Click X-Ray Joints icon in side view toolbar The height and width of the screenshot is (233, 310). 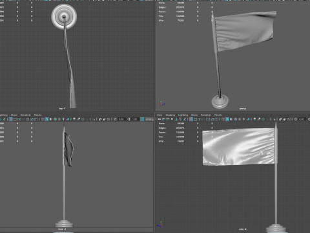pos(289,119)
